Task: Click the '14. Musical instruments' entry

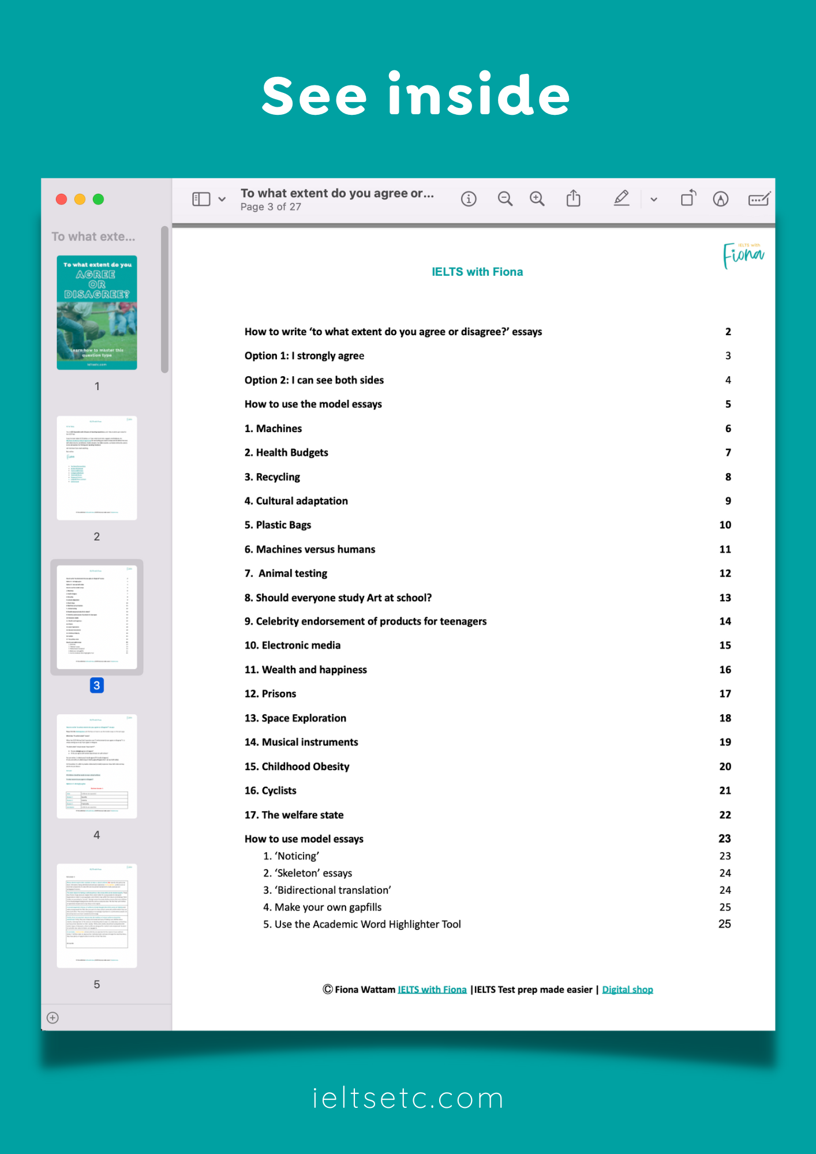Action: click(x=301, y=743)
